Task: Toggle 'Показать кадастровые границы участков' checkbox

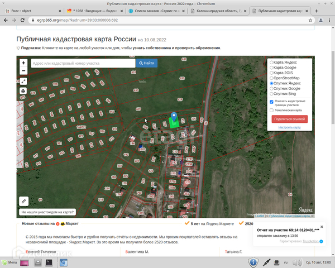Action: click(x=271, y=102)
